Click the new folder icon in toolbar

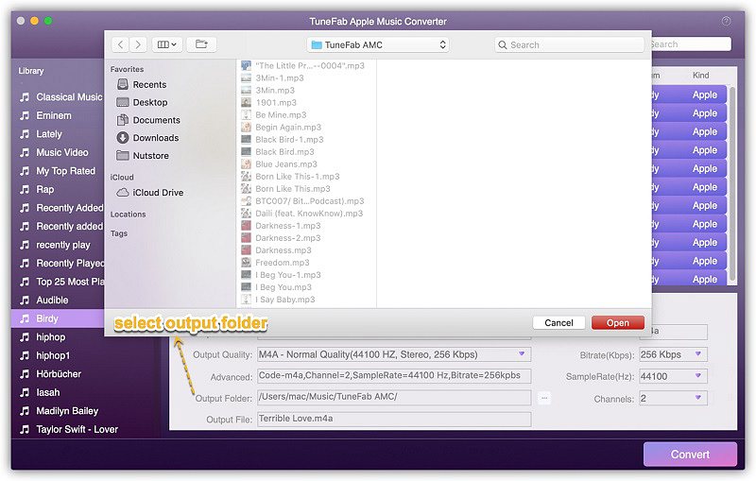pos(201,44)
